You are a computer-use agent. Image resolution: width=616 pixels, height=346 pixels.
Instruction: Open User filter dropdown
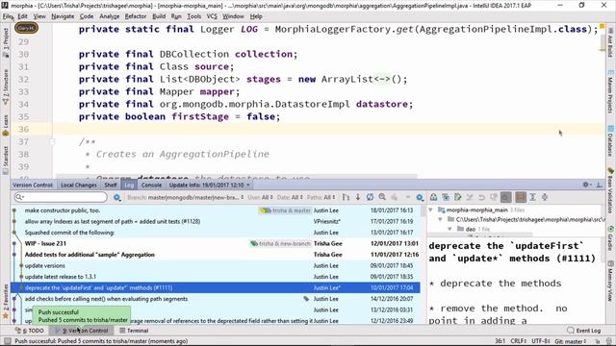[x=260, y=197]
